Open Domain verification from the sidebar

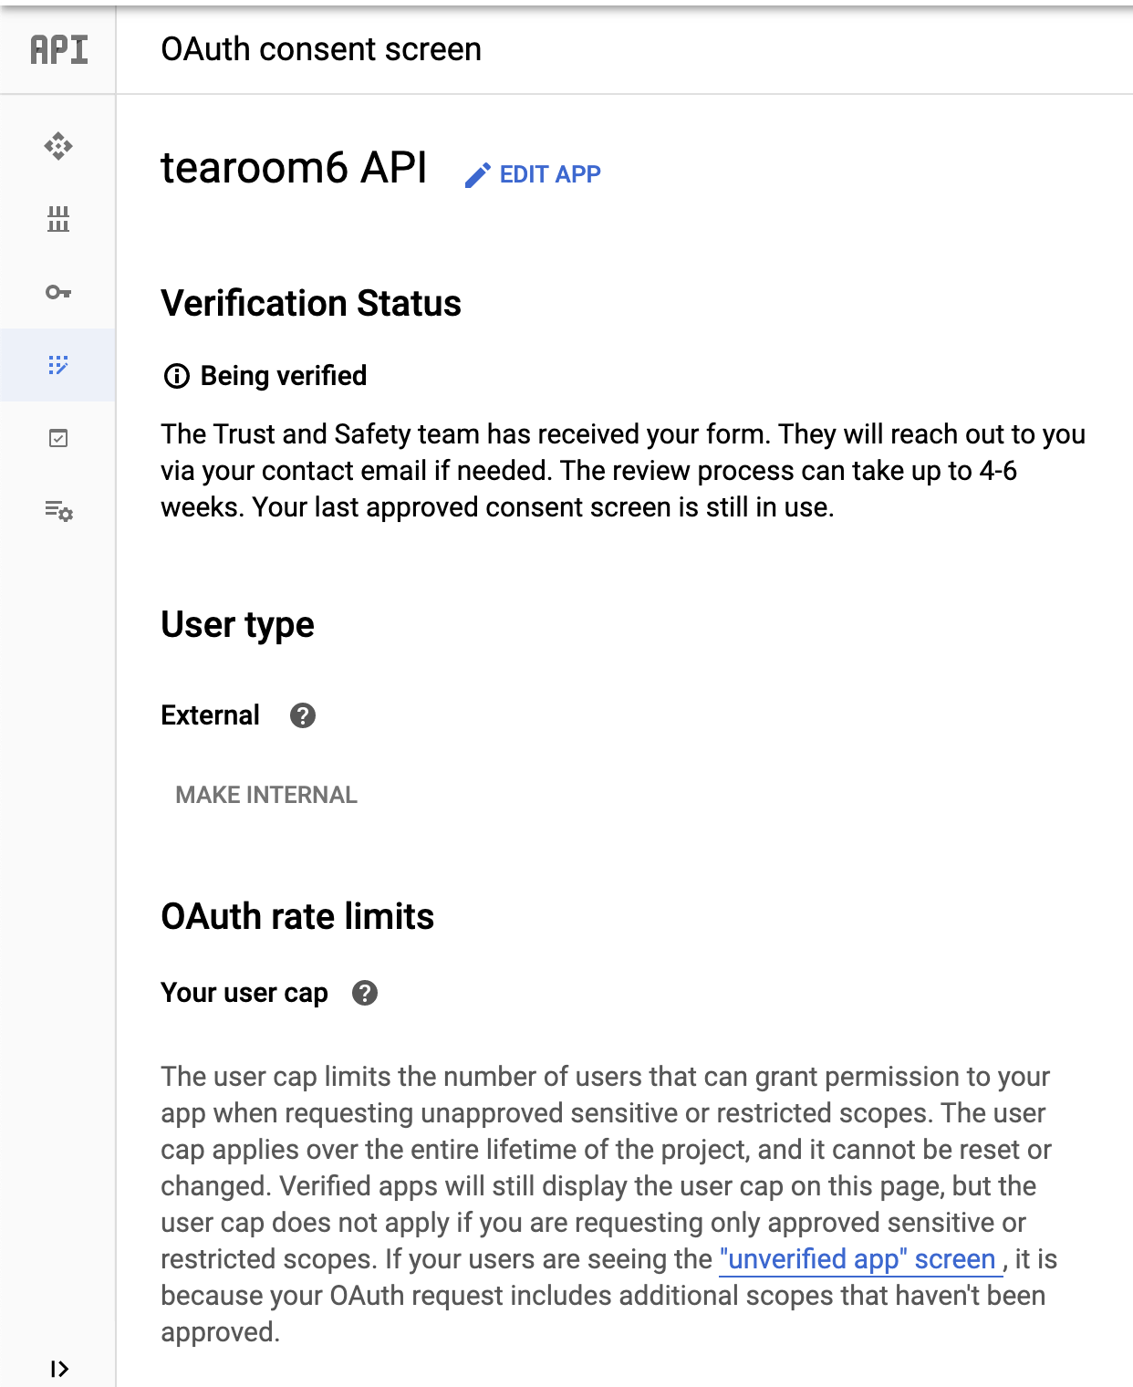click(58, 440)
